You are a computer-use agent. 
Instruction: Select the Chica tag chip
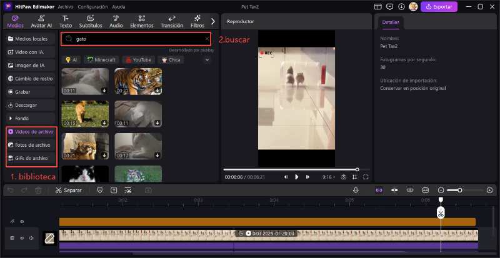(x=171, y=59)
